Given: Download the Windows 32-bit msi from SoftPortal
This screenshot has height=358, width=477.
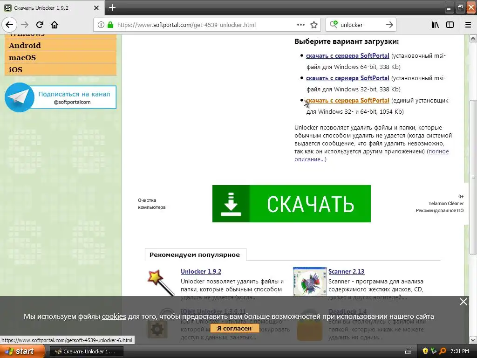Looking at the screenshot, I should 348,78.
